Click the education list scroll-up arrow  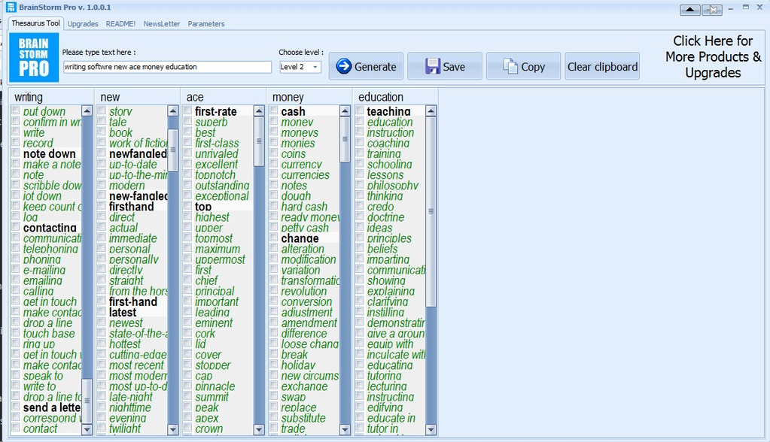431,110
